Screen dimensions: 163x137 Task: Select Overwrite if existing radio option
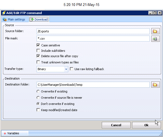(x=38, y=91)
